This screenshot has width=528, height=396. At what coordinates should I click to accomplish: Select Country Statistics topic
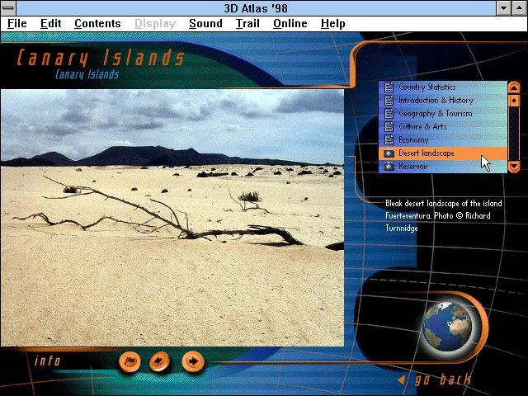pyautogui.click(x=443, y=87)
